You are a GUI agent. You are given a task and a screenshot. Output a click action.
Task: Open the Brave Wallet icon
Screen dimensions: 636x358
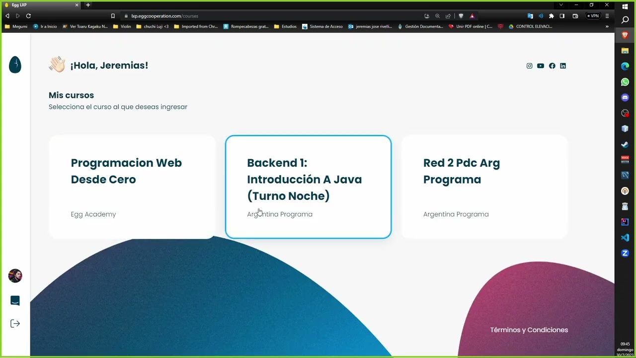575,16
